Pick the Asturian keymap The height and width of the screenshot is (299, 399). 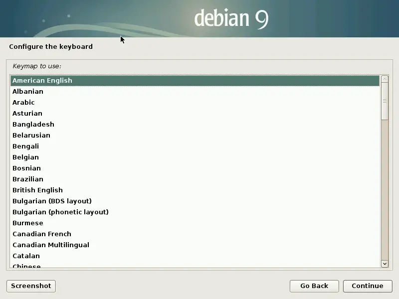tap(27, 114)
